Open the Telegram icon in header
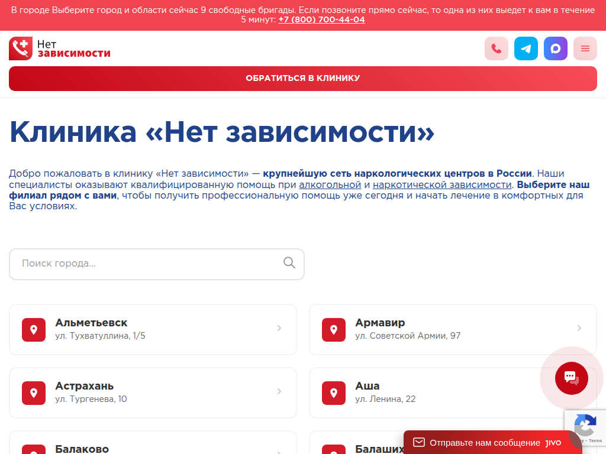Screen dimensions: 606x454 526,48
